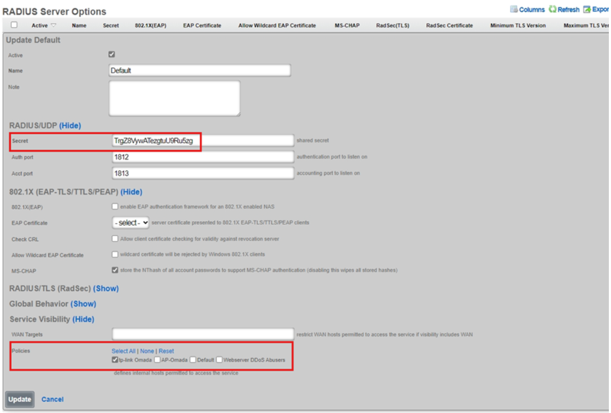Click the EAP Certificate column header
Screen dimensions: 611x413
coord(202,26)
